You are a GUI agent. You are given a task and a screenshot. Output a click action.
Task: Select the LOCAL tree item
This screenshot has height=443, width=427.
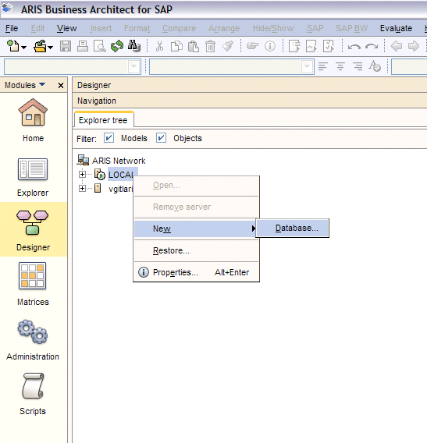tap(121, 175)
